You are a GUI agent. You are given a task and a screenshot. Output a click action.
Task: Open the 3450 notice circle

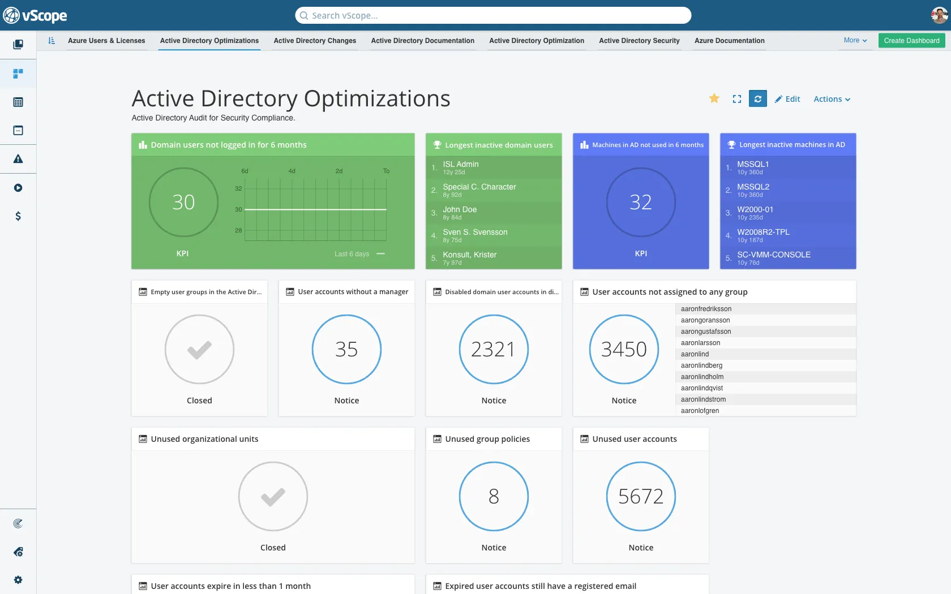(x=624, y=349)
